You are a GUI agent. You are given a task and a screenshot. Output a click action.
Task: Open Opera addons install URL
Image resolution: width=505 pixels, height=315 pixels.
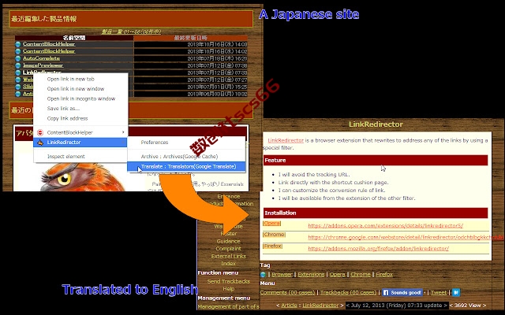tap(386, 226)
